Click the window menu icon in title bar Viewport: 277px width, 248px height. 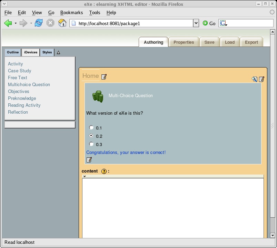click(x=4, y=4)
